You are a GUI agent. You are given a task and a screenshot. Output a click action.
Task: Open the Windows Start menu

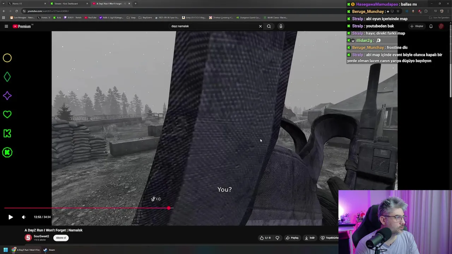6,250
